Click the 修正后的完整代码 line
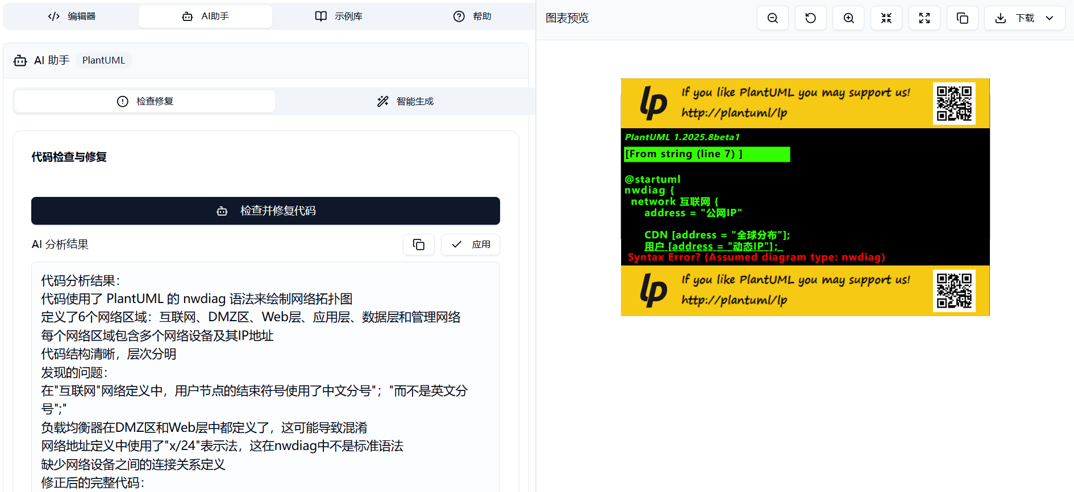The height and width of the screenshot is (492, 1074). [93, 482]
